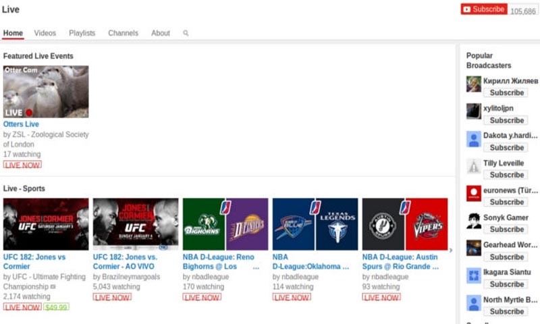Subscribe to North Myrtle B... channel
The height and width of the screenshot is (324, 540).
tap(506, 312)
